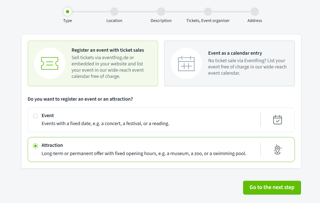Click the Address step label
This screenshot has height=203, width=320.
click(x=255, y=21)
